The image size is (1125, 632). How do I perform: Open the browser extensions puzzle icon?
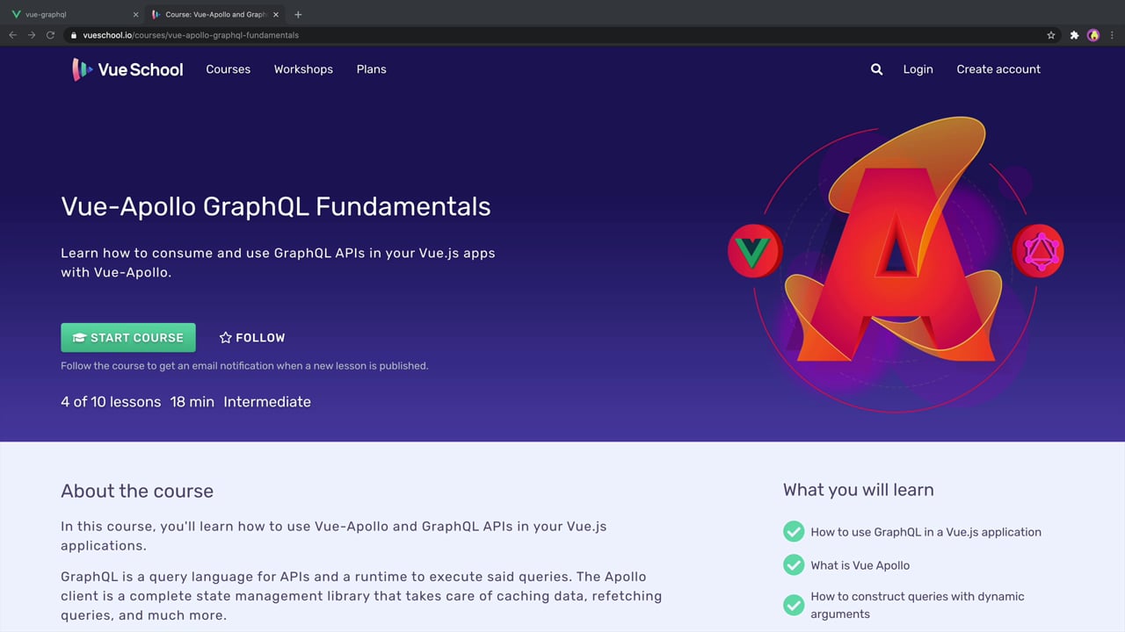[x=1074, y=35]
